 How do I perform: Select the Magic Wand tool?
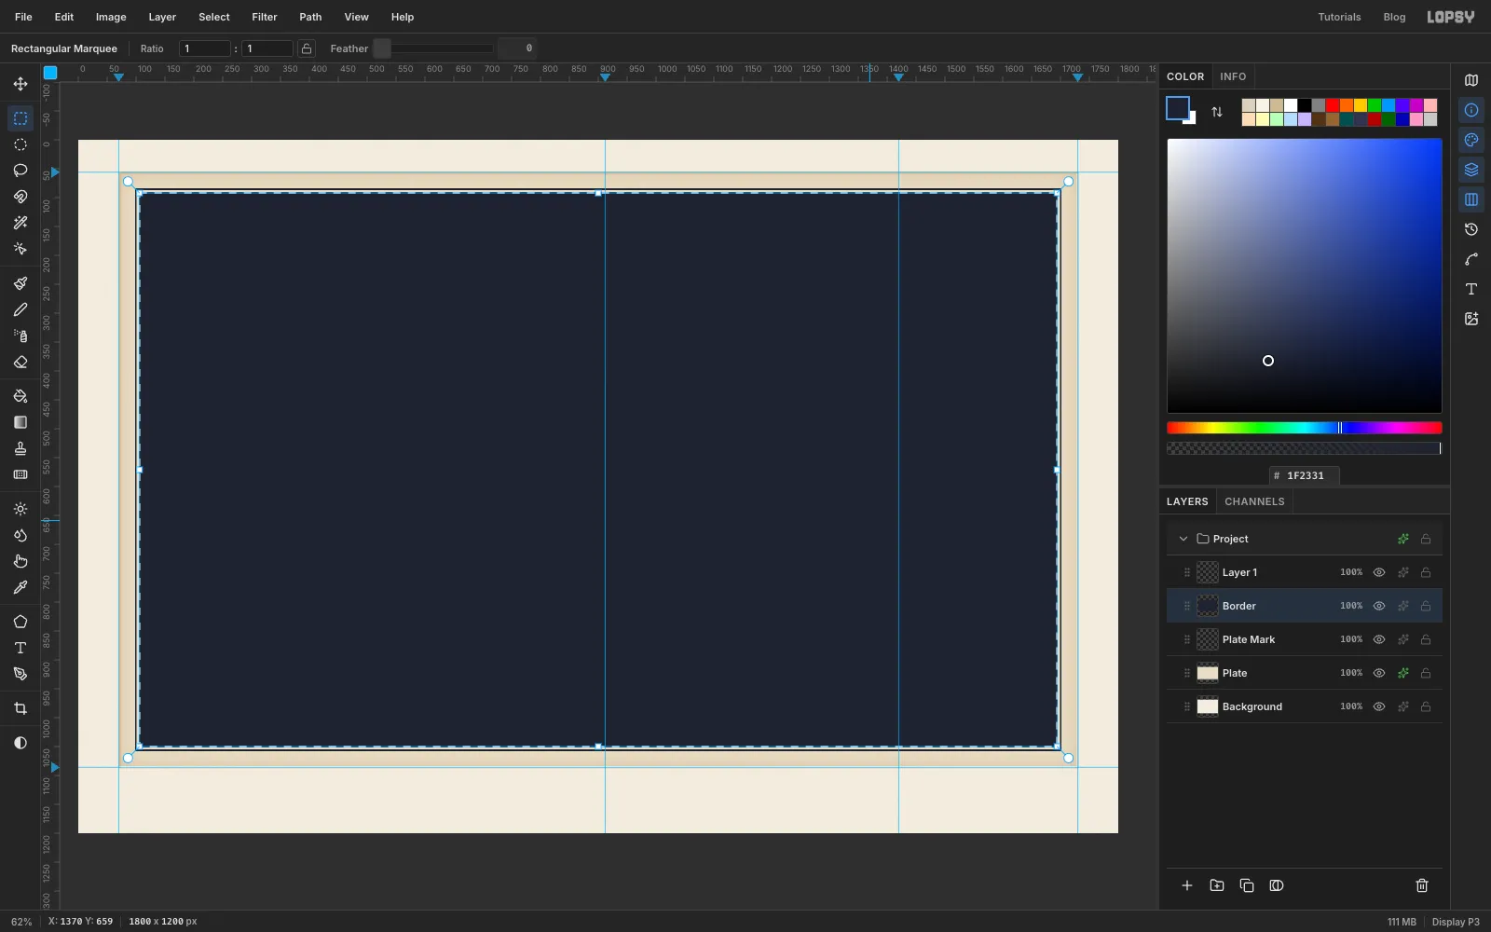[x=21, y=223]
